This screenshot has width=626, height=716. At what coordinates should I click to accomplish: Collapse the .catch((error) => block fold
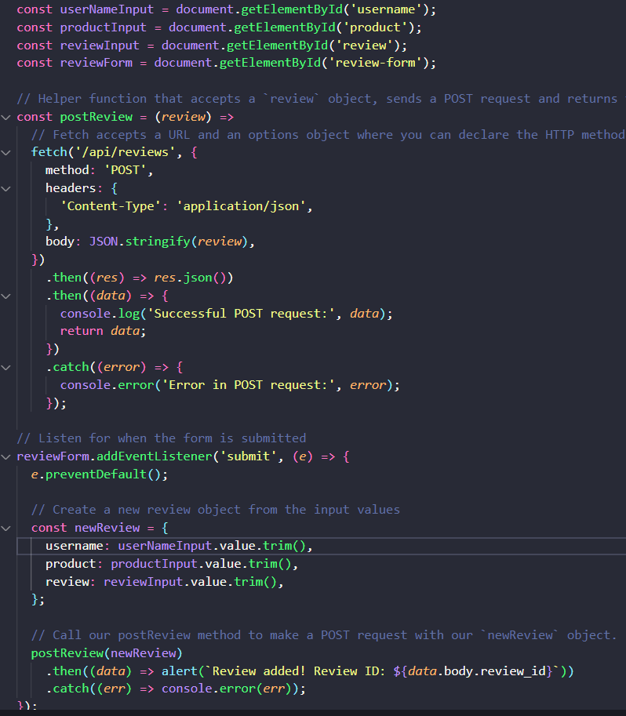point(6,368)
